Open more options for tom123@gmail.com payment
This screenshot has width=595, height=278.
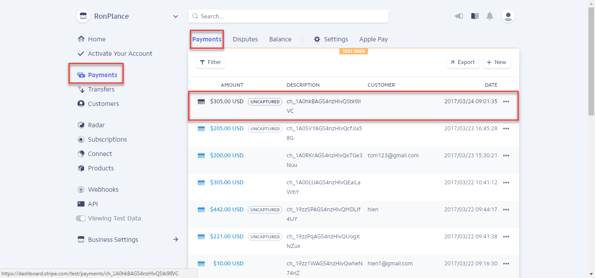click(x=506, y=156)
